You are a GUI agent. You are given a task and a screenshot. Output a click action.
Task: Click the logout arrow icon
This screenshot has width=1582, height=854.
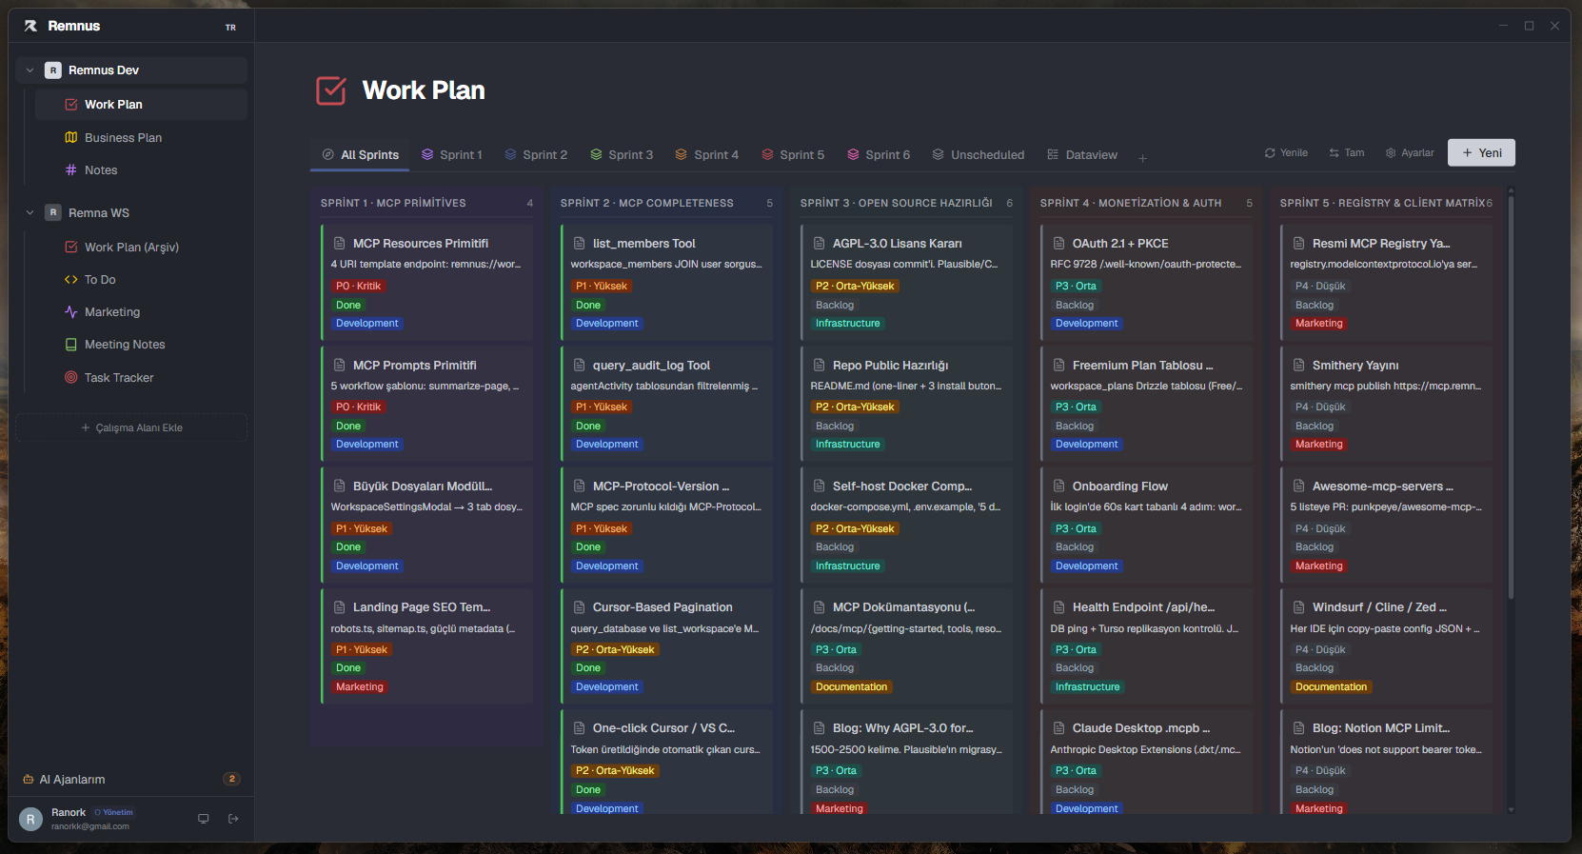tap(233, 819)
